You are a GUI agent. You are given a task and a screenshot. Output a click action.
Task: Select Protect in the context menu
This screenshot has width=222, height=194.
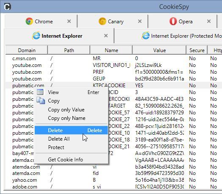pos(71,147)
